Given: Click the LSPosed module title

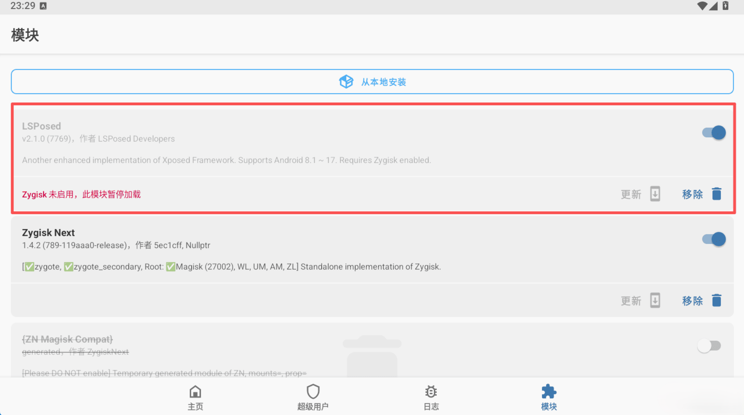Looking at the screenshot, I should [x=41, y=126].
